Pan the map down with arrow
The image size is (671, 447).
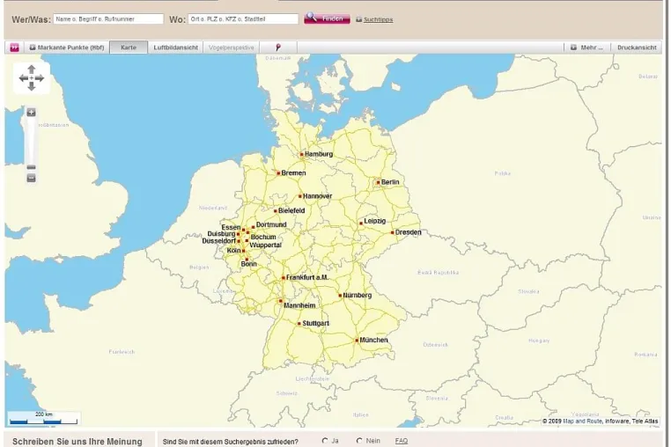click(31, 86)
